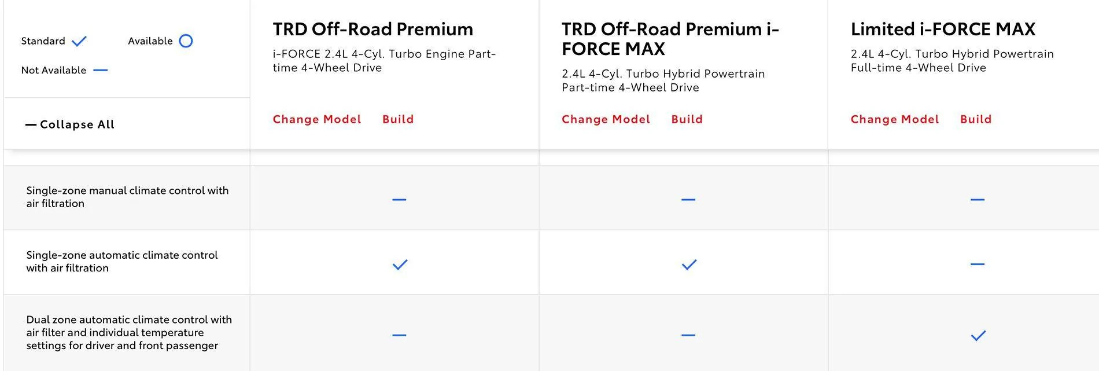The image size is (1099, 371).
Task: Click single-zone automatic checkmark for TRD Off-Road Premium
Action: point(400,265)
